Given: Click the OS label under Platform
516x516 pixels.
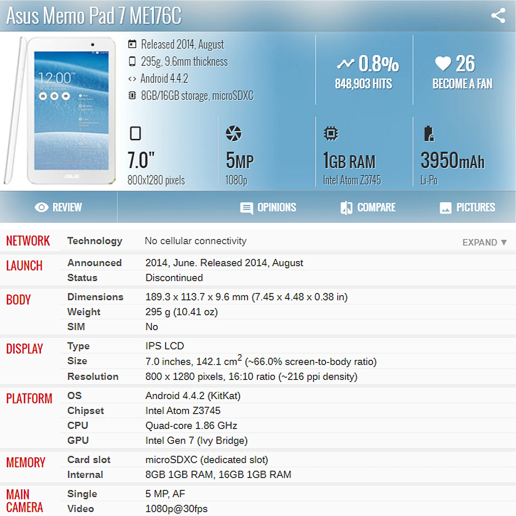Looking at the screenshot, I should 75,396.
